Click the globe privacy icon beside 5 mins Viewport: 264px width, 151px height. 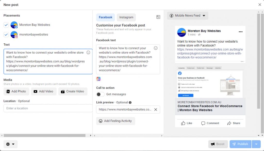[x=199, y=35]
